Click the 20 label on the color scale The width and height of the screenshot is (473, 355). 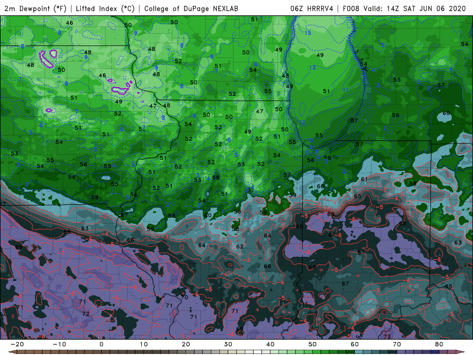pyautogui.click(x=186, y=344)
